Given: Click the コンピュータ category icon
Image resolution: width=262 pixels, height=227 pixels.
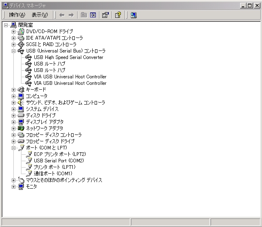Looking at the screenshot, I should (21, 96).
